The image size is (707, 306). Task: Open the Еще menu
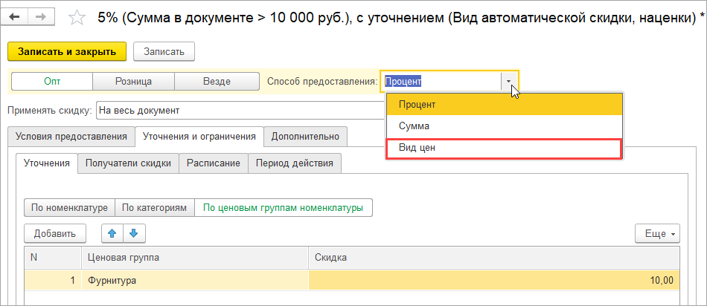click(656, 233)
